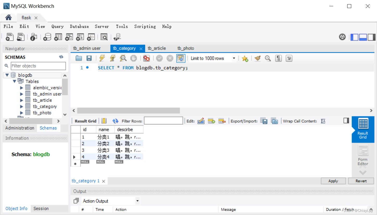Click the create new stored procedure icon
The width and height of the screenshot is (377, 215).
click(x=80, y=37)
